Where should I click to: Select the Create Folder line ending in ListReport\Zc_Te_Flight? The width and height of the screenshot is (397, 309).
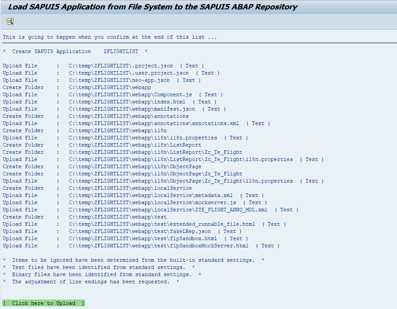[123, 152]
